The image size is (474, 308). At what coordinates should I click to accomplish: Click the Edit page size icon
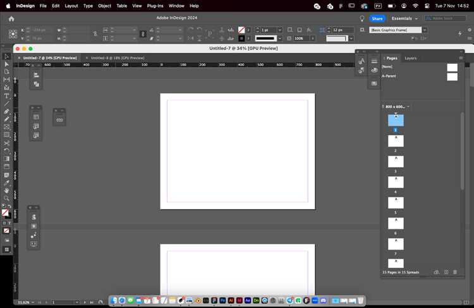pyautogui.click(x=436, y=272)
